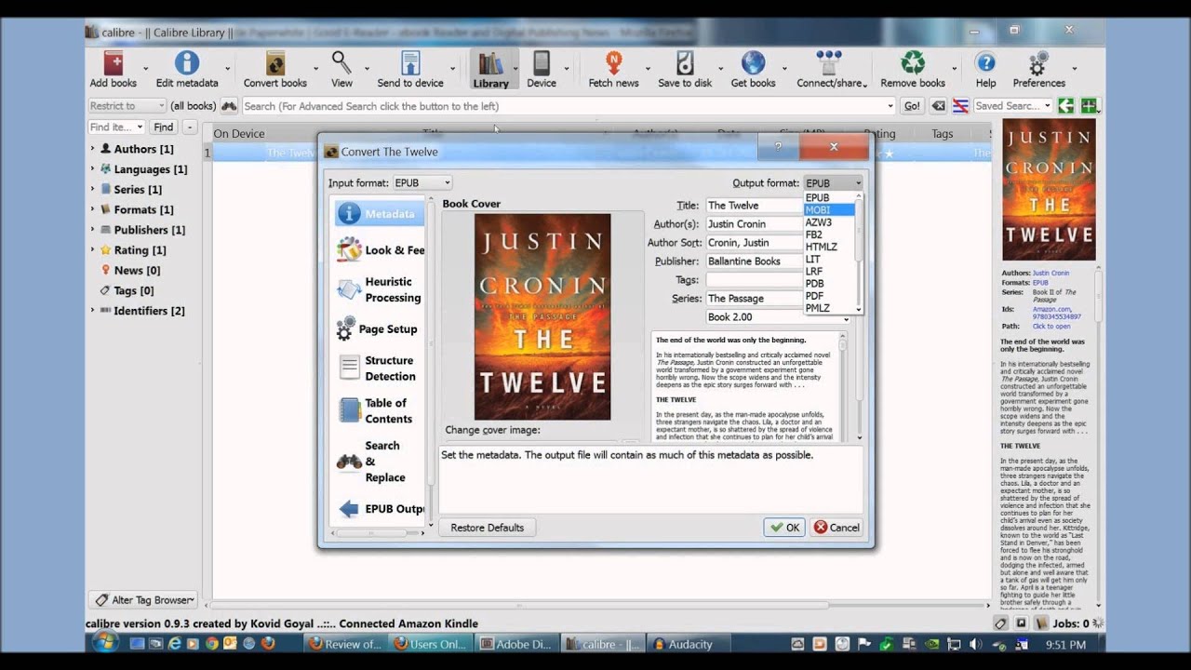Image resolution: width=1191 pixels, height=670 pixels.
Task: Choose LRF from output format list
Action: pyautogui.click(x=829, y=271)
